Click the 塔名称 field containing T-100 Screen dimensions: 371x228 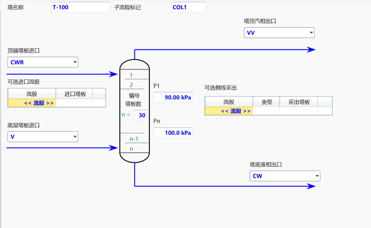pyautogui.click(x=80, y=7)
